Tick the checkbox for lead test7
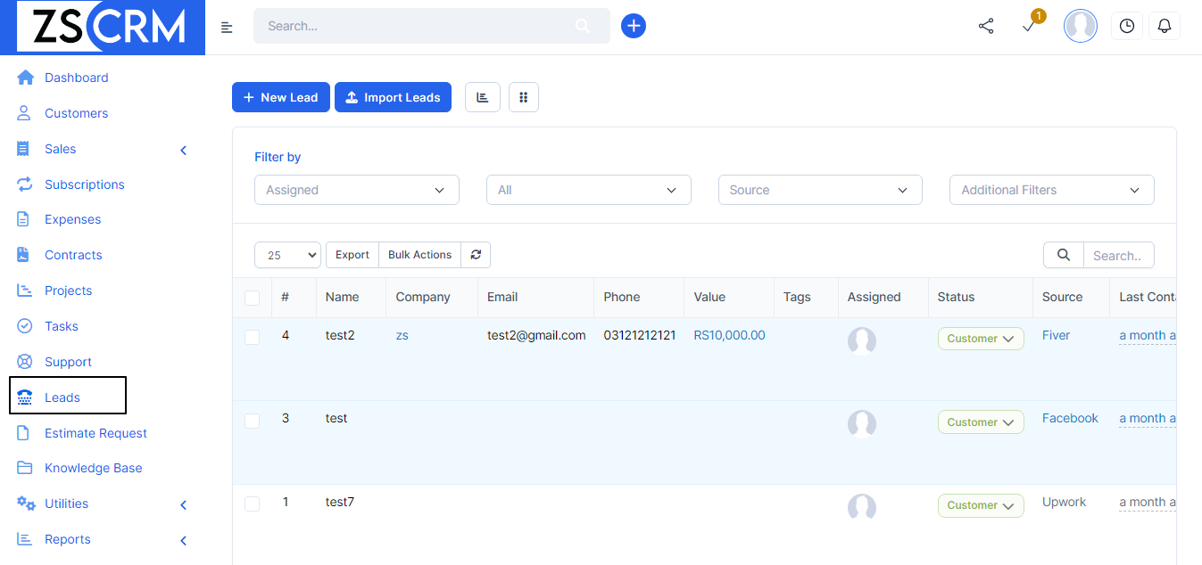This screenshot has height=565, width=1202. click(x=252, y=504)
